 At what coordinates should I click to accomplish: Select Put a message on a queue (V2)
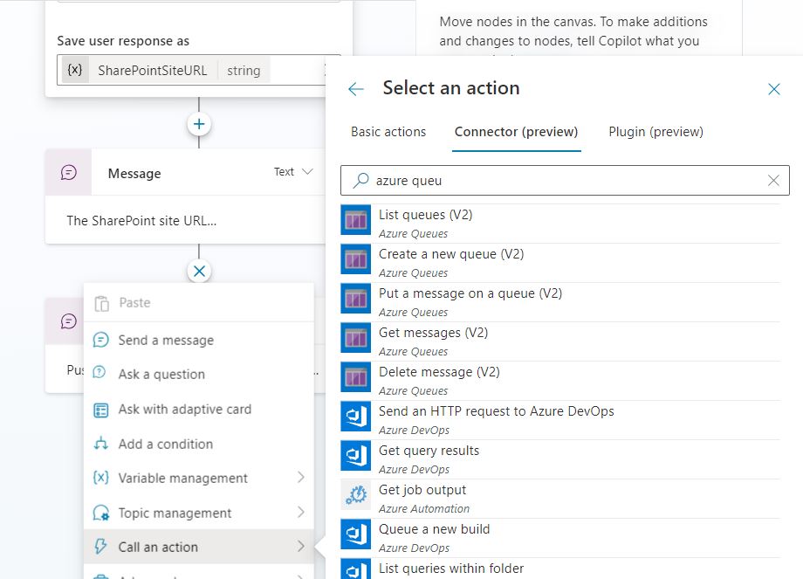[x=560, y=302]
